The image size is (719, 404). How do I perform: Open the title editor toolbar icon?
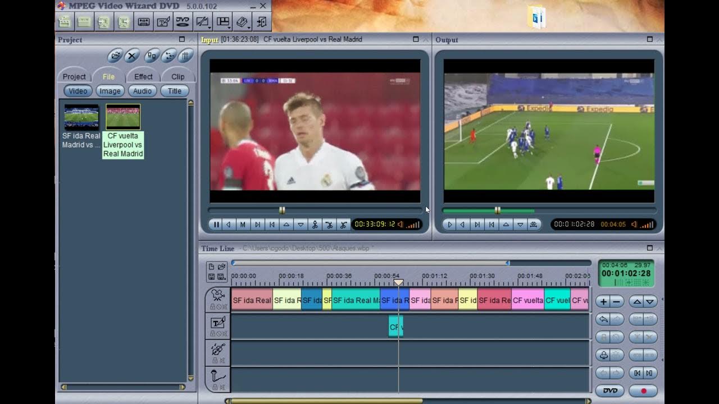point(163,22)
